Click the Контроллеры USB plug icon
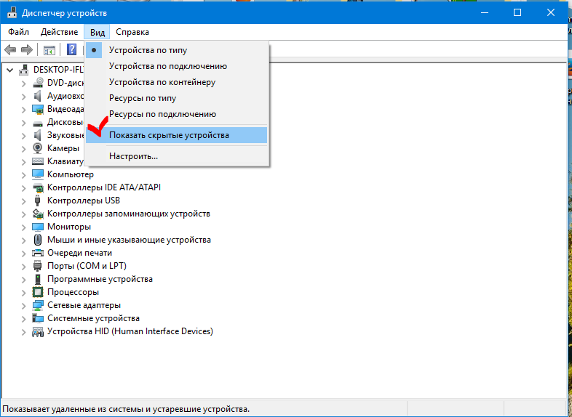 click(38, 201)
